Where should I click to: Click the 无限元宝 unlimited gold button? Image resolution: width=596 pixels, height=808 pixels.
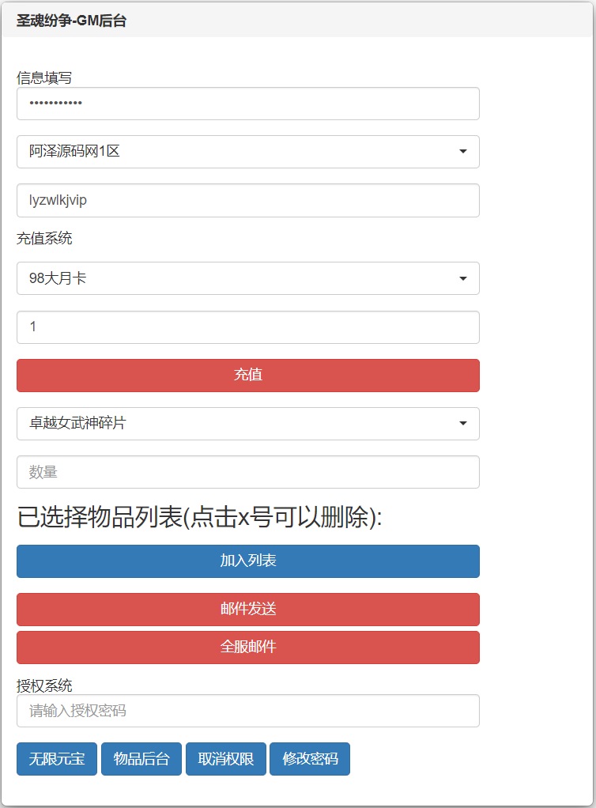[56, 758]
